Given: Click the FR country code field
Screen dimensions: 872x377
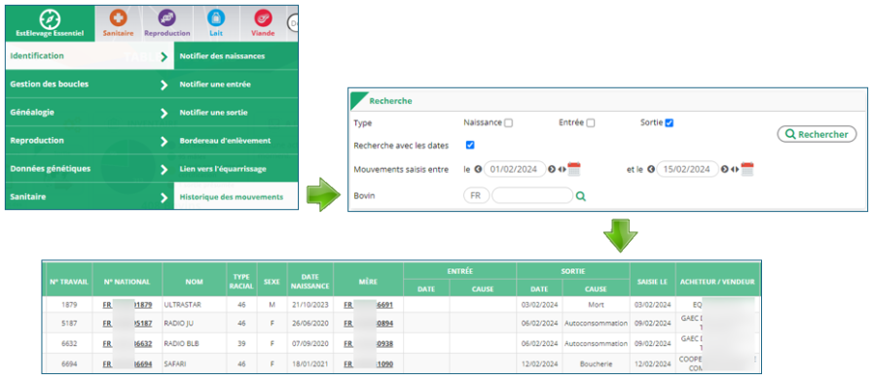Looking at the screenshot, I should click(x=476, y=195).
